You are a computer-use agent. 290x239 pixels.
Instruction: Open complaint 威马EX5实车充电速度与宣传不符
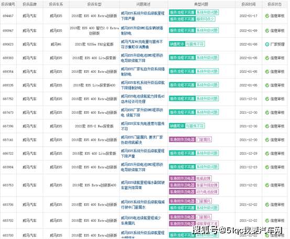(x=143, y=126)
